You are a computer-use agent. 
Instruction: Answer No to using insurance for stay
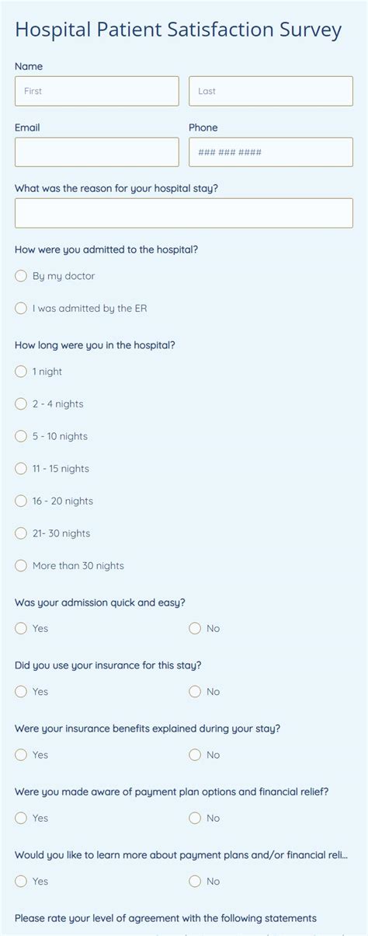pyautogui.click(x=195, y=691)
